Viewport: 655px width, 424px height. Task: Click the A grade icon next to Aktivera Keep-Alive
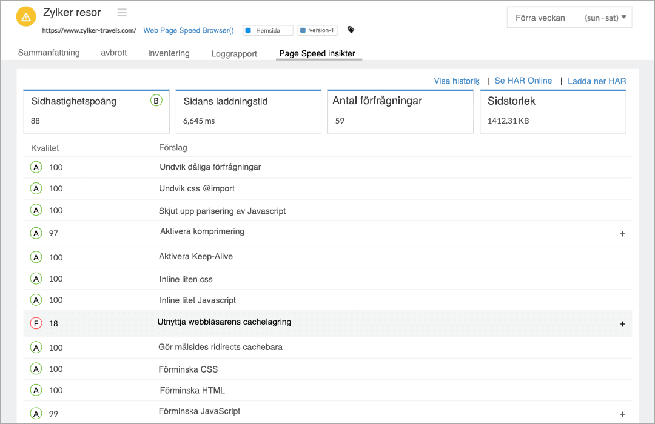point(36,256)
